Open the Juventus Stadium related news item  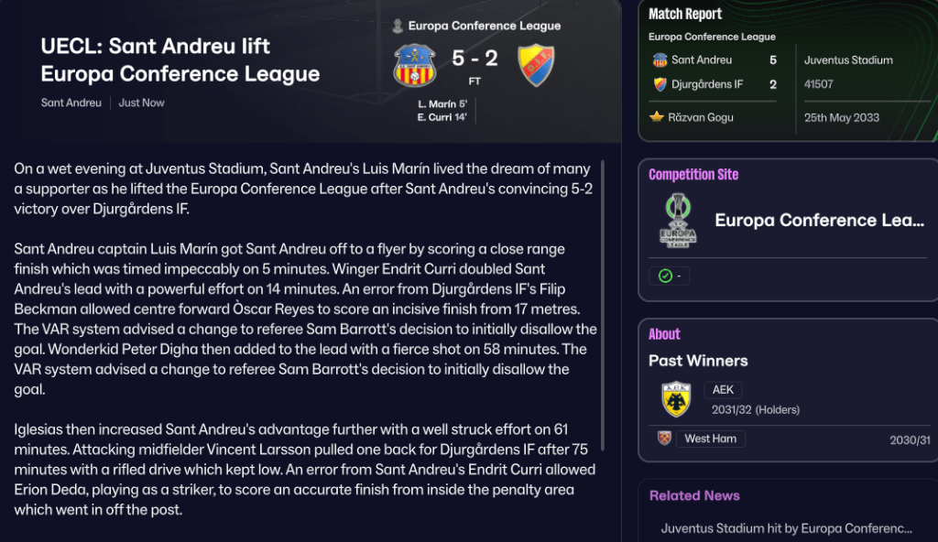point(786,528)
